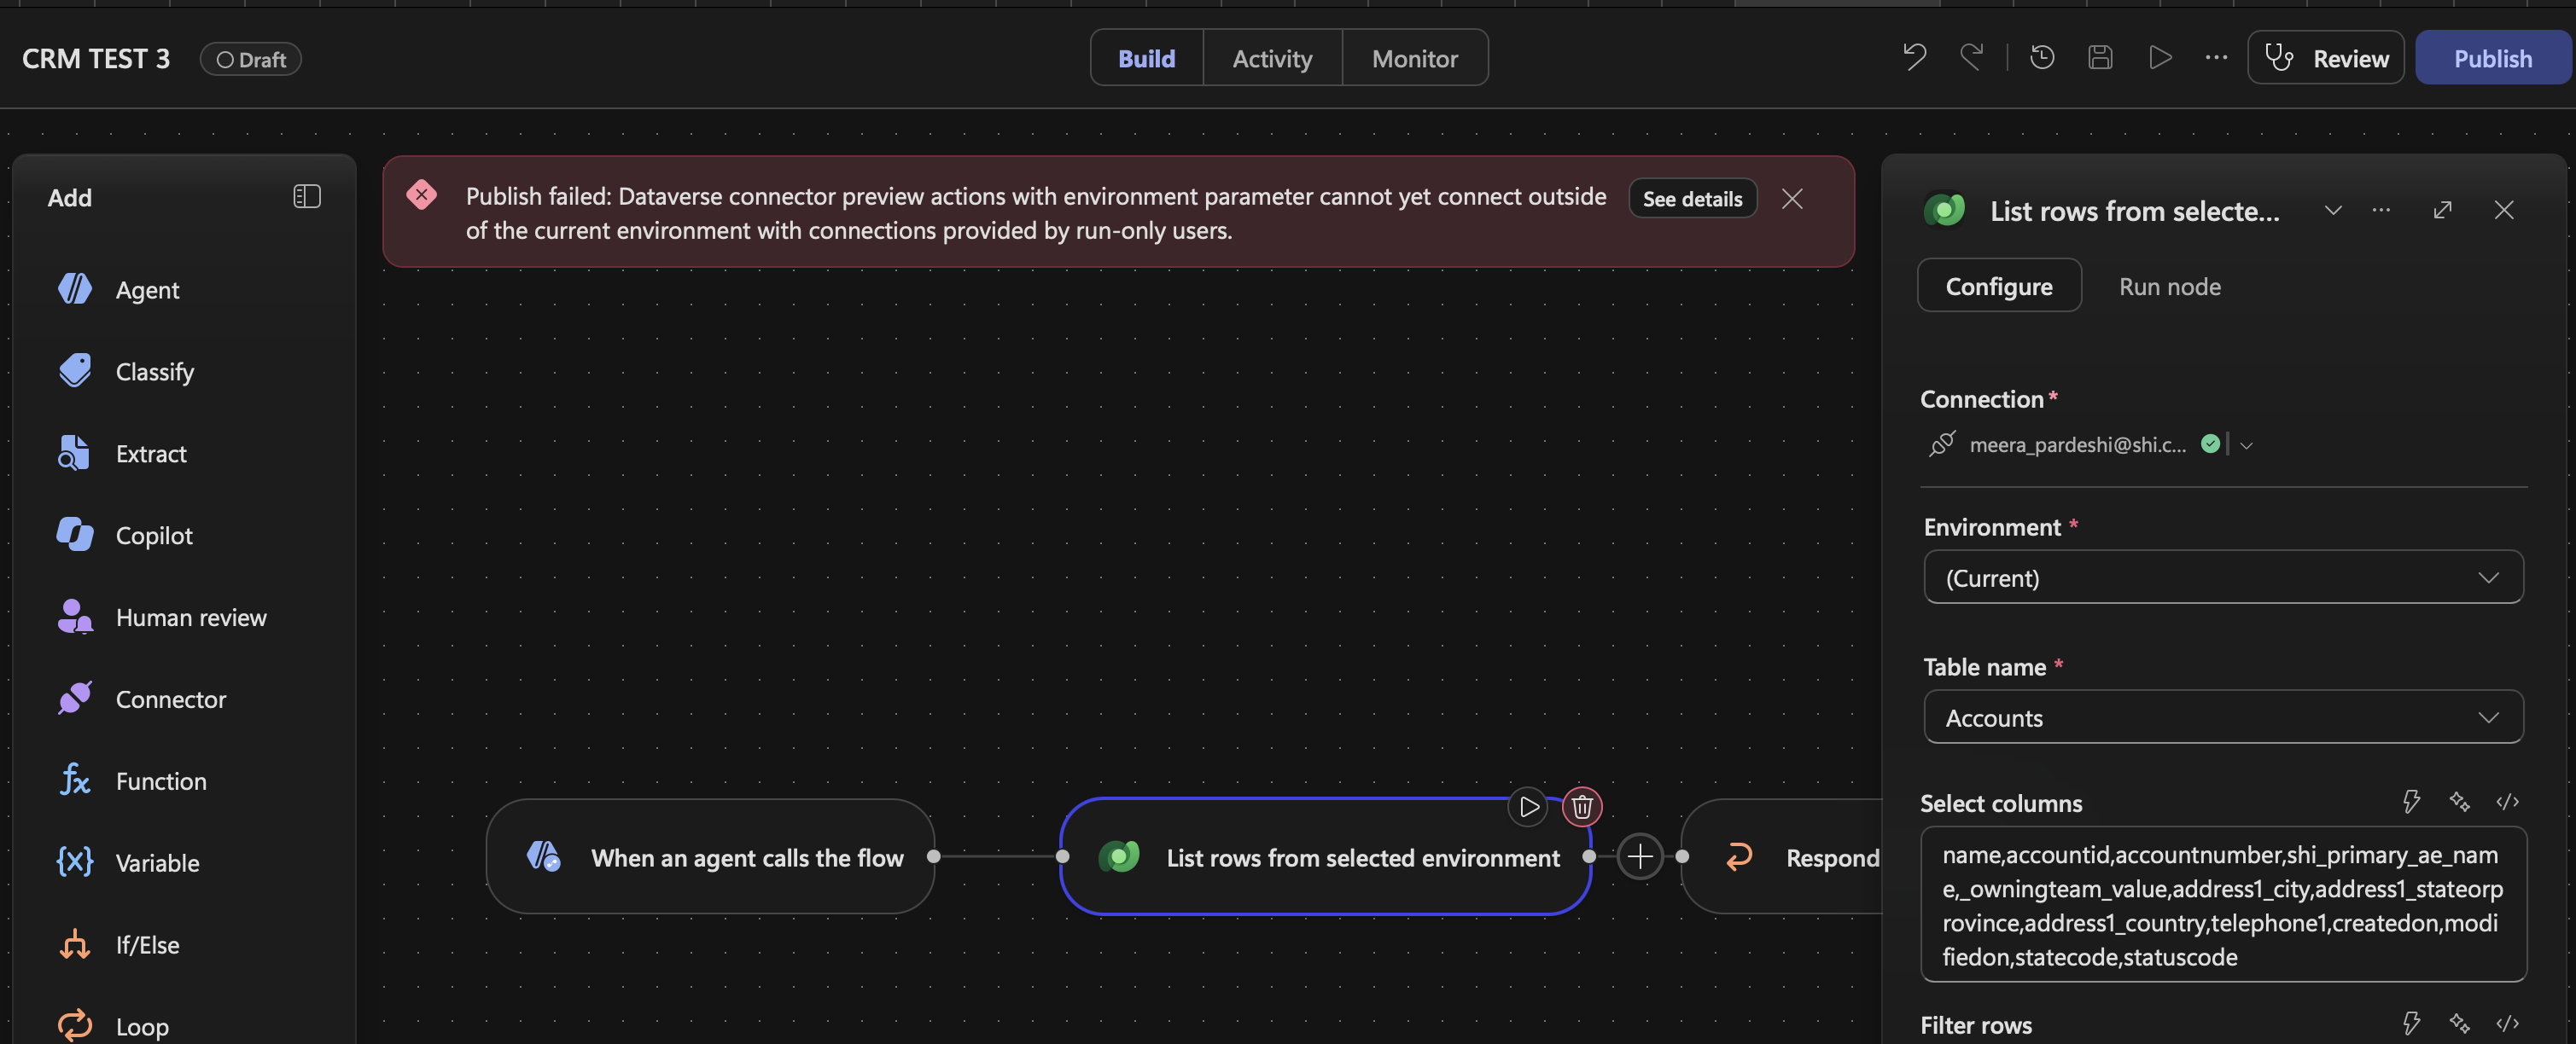Add a Classify node
This screenshot has height=1044, width=2576.
point(126,372)
